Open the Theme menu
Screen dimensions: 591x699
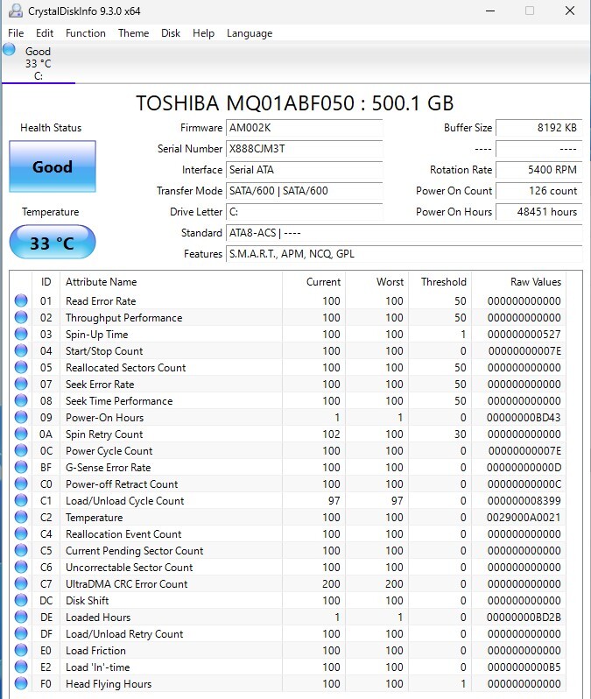pos(133,33)
